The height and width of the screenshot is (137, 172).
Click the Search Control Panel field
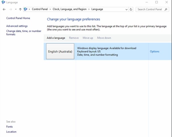pos(150,9)
